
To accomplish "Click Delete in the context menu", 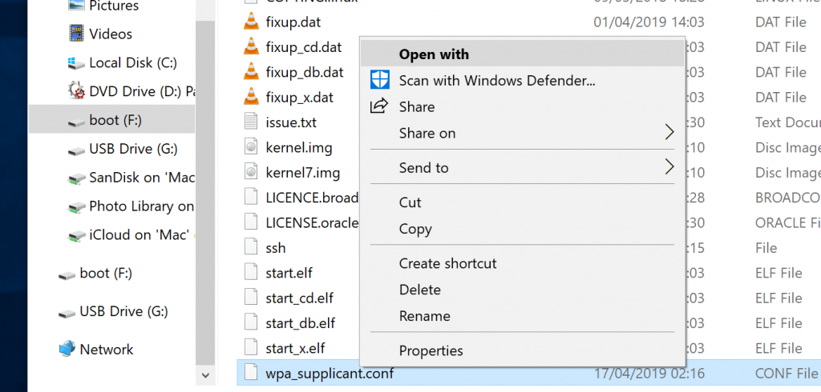I will (x=419, y=290).
